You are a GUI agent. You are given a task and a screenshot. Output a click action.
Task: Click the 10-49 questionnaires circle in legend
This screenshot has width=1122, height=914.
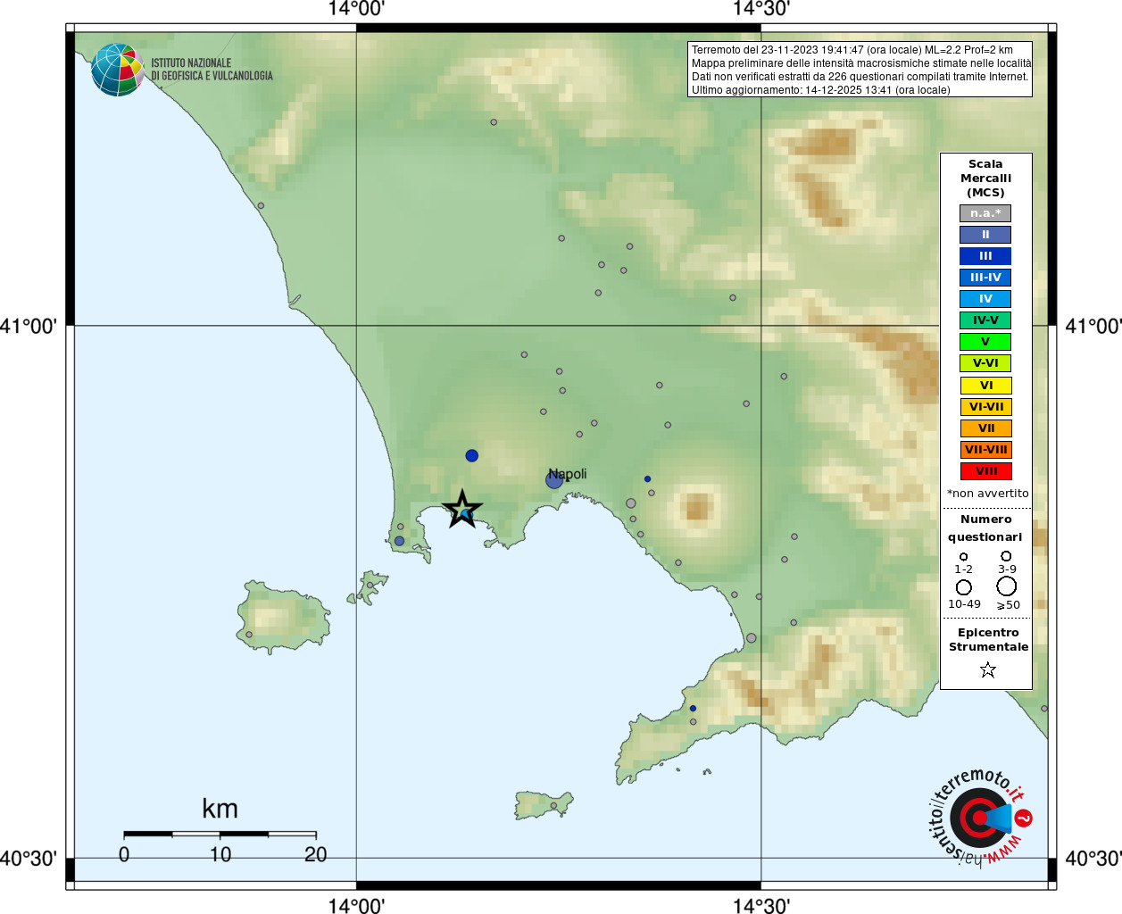[964, 587]
